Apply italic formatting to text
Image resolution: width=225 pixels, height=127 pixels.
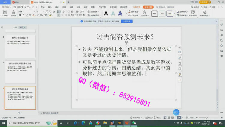click(23, 15)
